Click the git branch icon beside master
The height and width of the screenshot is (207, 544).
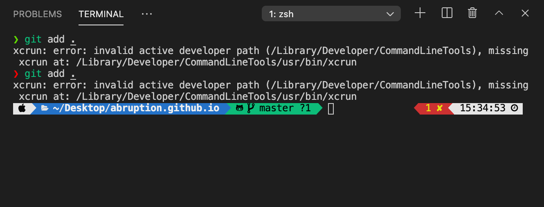click(x=251, y=108)
